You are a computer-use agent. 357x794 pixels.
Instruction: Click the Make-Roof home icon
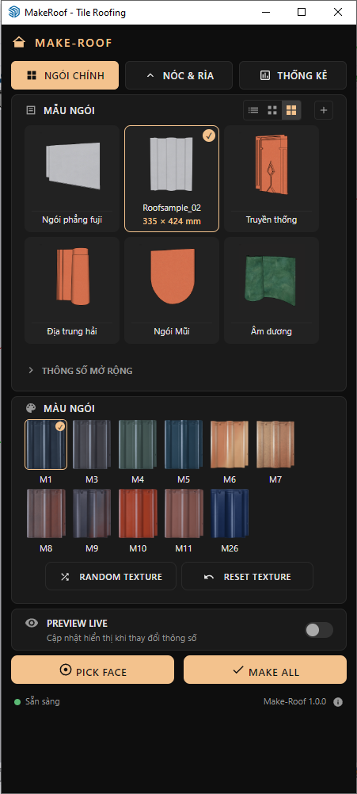click(19, 43)
